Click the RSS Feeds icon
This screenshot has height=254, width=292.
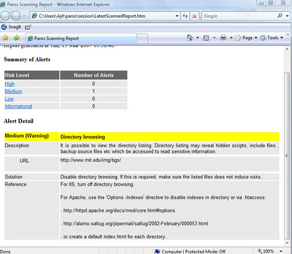tap(206, 38)
